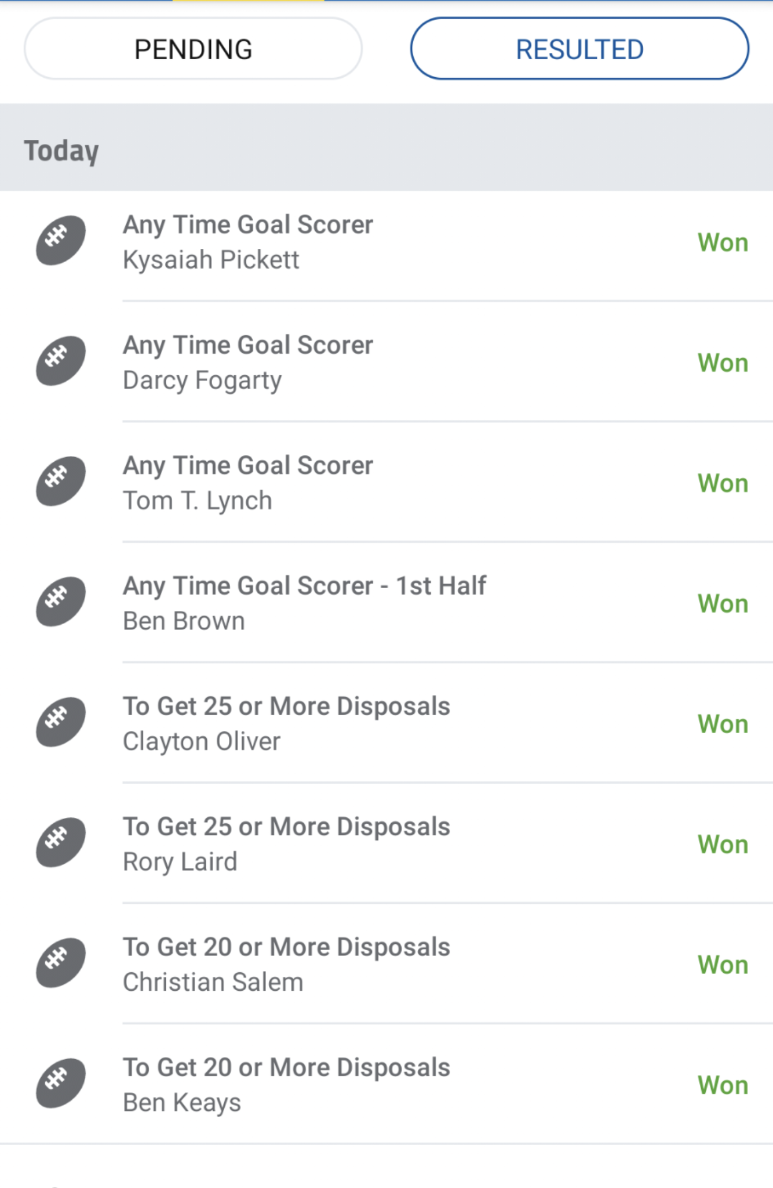Viewport: 773px width, 1188px height.
Task: Open Rory Laird disposals bet
Action: point(286,844)
